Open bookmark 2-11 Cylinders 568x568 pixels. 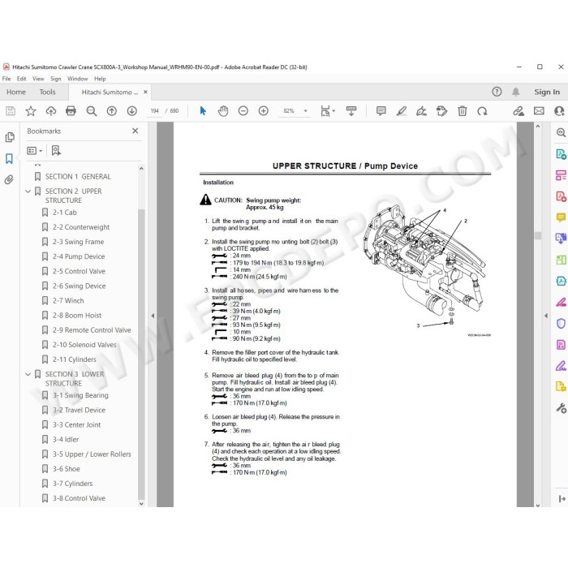(x=75, y=359)
